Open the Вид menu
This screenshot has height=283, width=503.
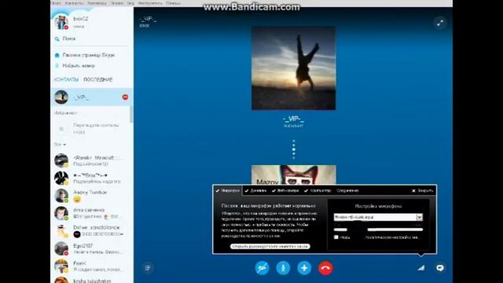point(130,3)
